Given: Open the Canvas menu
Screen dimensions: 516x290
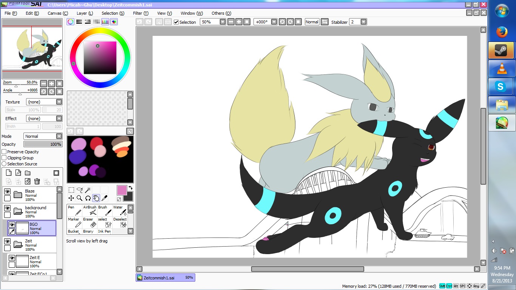Looking at the screenshot, I should tap(57, 13).
